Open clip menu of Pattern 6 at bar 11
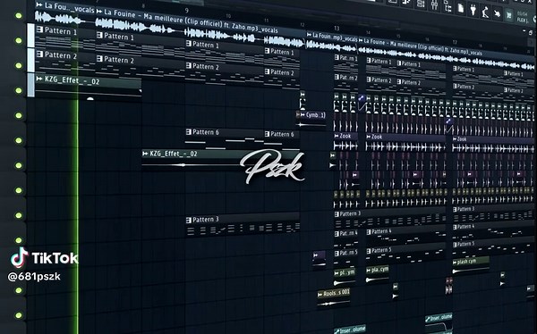This screenshot has width=537, height=334. coord(267,134)
